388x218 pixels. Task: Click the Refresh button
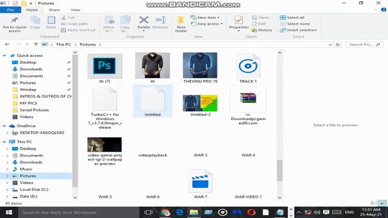tap(338, 45)
